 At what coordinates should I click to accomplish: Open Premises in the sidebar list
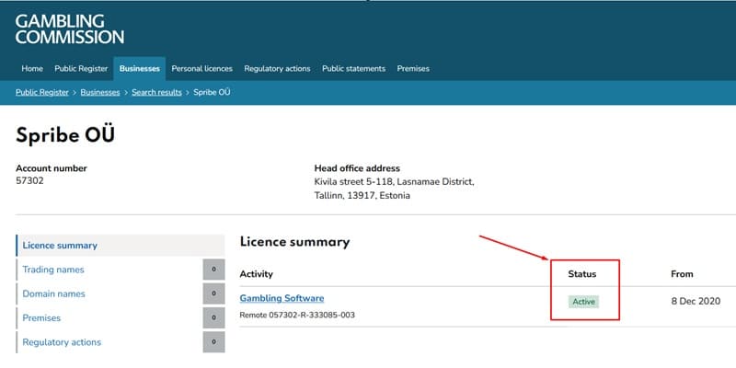pyautogui.click(x=41, y=318)
